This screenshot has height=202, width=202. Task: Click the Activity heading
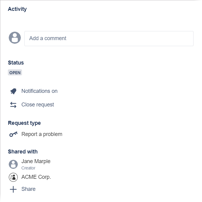17,9
